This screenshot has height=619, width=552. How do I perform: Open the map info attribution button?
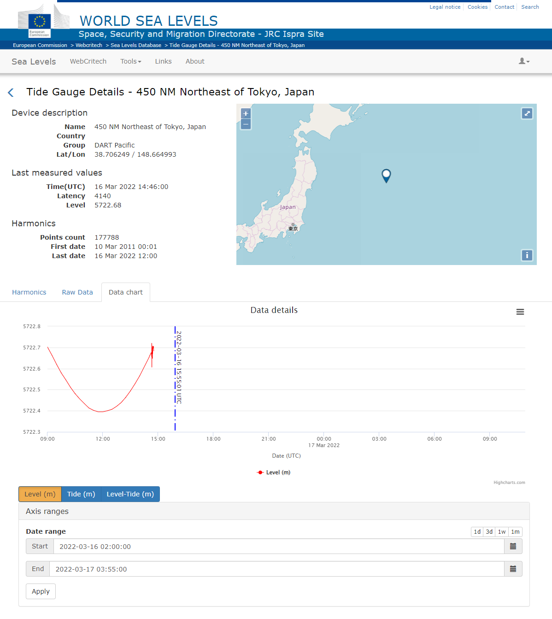pyautogui.click(x=527, y=255)
